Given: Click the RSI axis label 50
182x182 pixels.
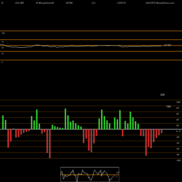Looking at the screenshot, I should tap(3, 48).
